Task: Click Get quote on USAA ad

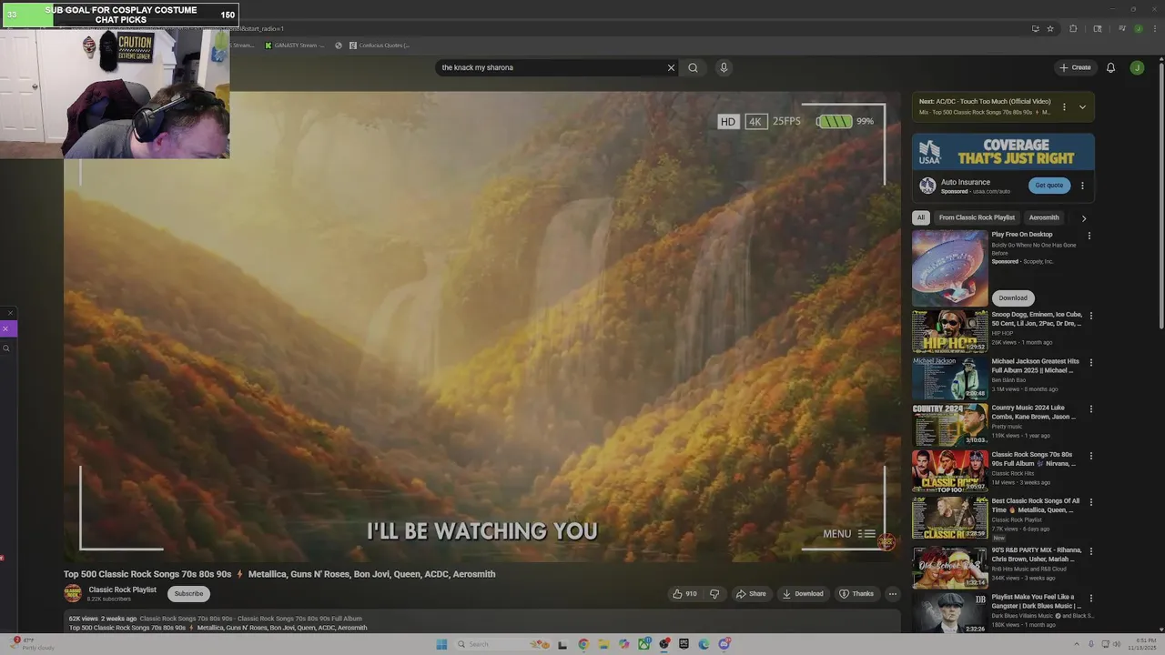Action: (1048, 185)
